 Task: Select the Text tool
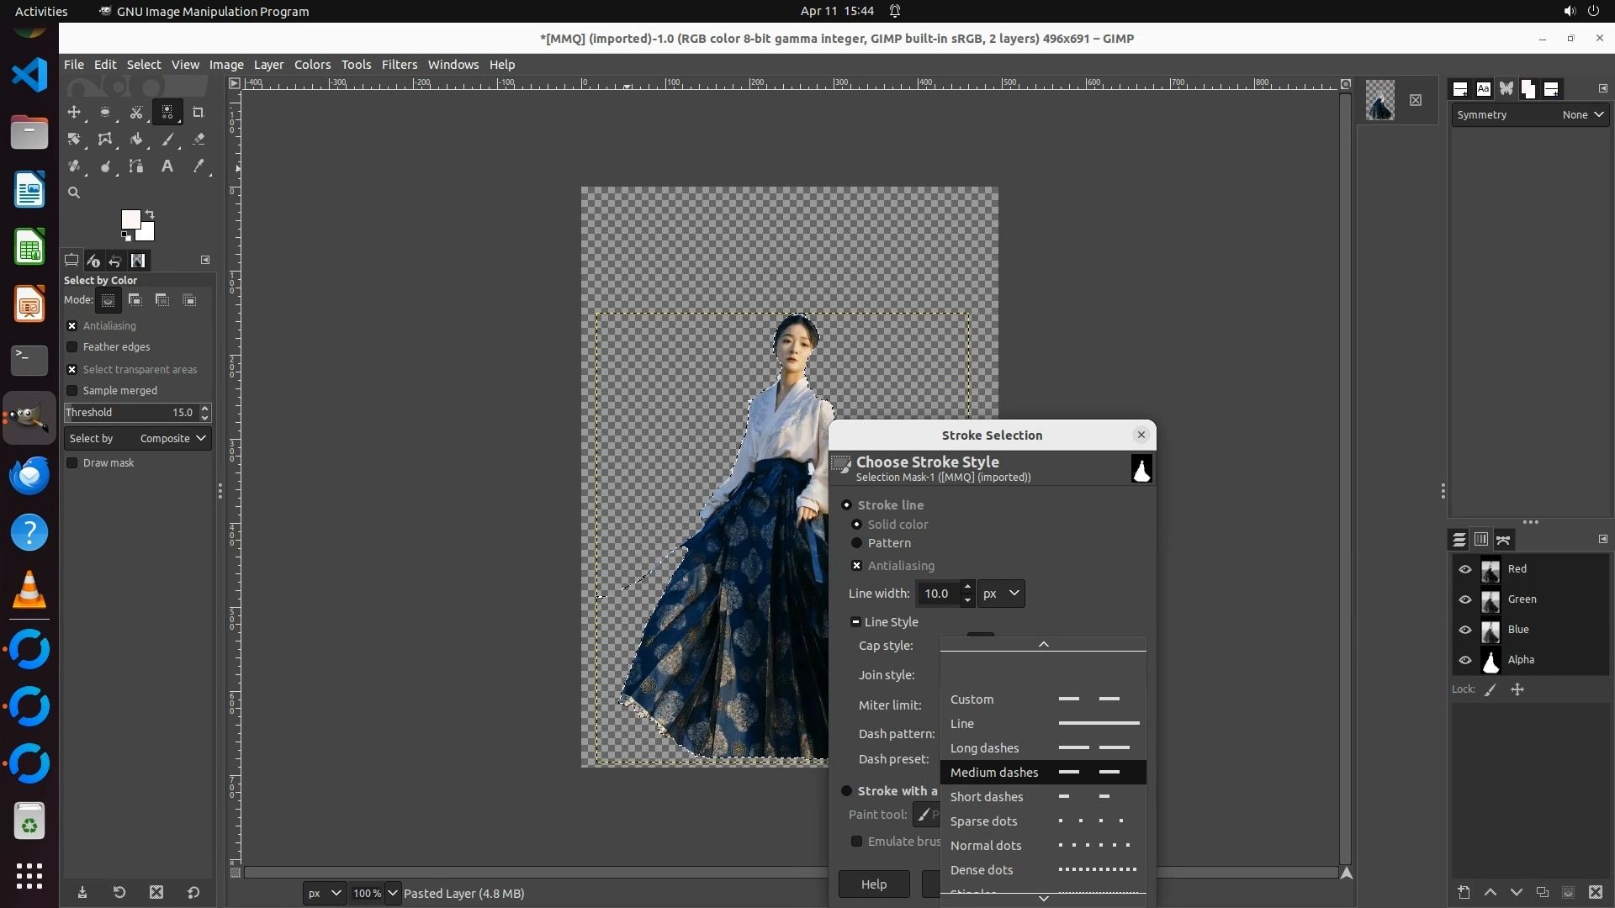pyautogui.click(x=167, y=166)
